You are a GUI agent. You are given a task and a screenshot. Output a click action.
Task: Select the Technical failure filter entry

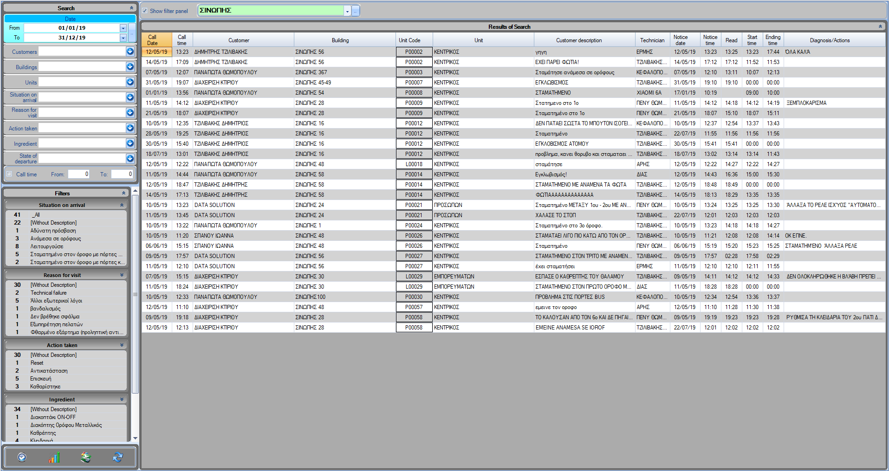tap(48, 293)
